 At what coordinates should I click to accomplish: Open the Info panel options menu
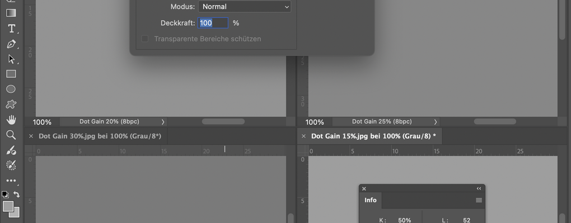pyautogui.click(x=479, y=200)
